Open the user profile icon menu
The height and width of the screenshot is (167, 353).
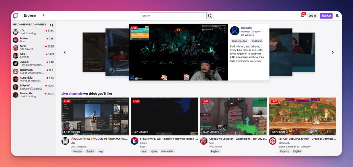click(337, 16)
